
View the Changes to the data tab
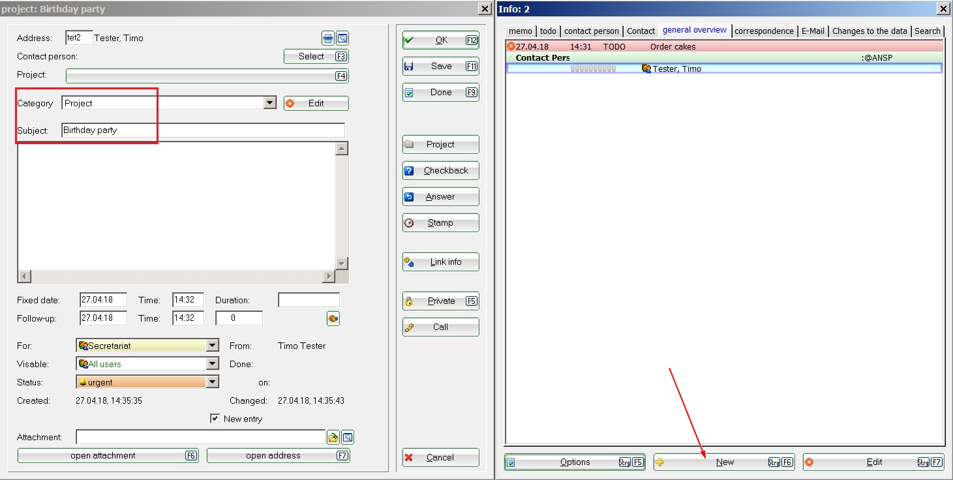coord(870,31)
